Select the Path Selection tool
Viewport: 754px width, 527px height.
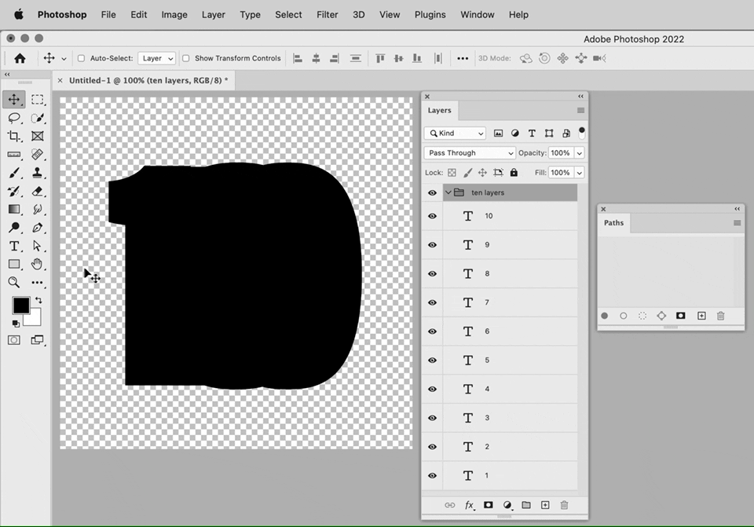click(37, 246)
